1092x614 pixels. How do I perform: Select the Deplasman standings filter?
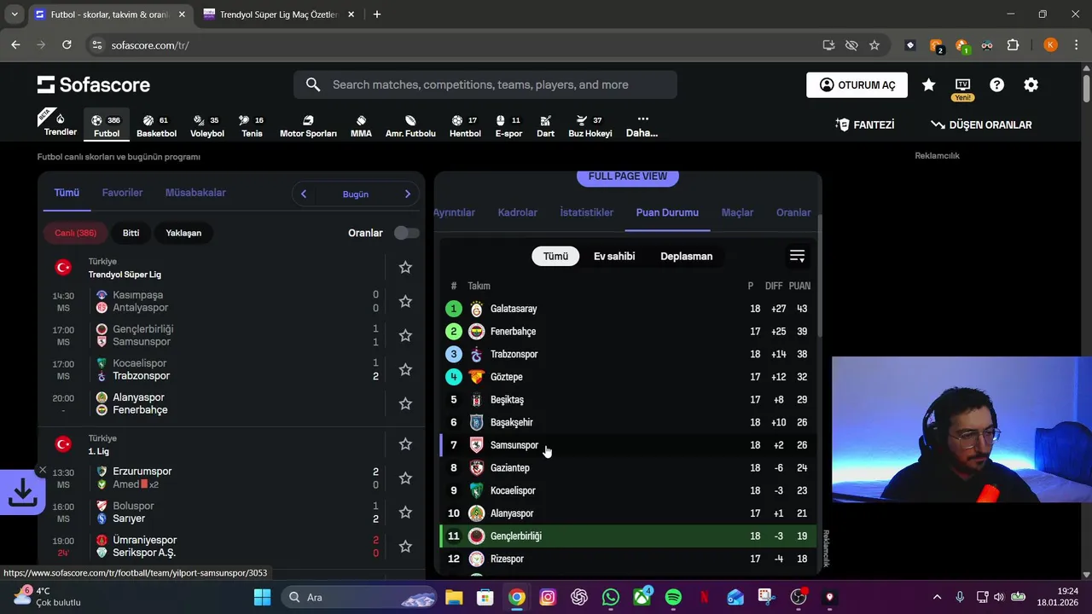point(686,256)
